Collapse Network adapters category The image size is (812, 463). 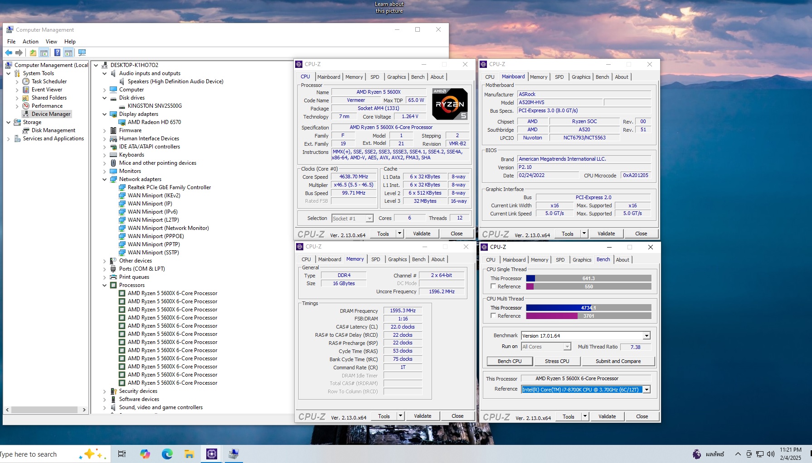pos(105,179)
